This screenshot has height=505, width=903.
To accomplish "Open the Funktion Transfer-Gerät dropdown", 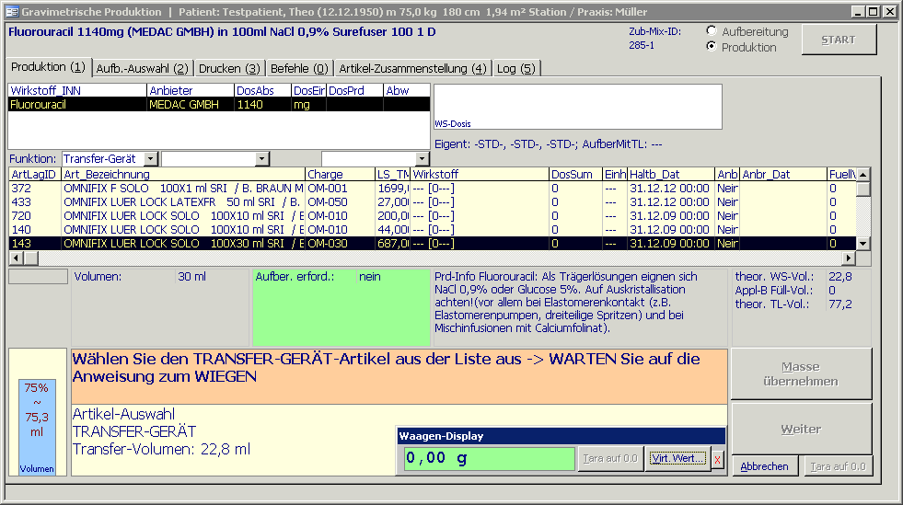I will 151,159.
